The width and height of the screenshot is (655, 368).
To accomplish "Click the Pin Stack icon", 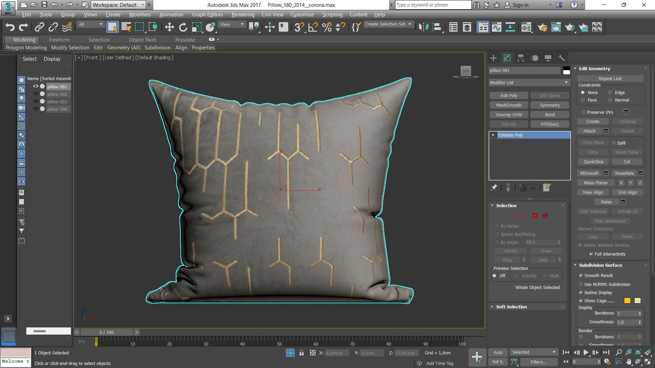I will point(494,187).
